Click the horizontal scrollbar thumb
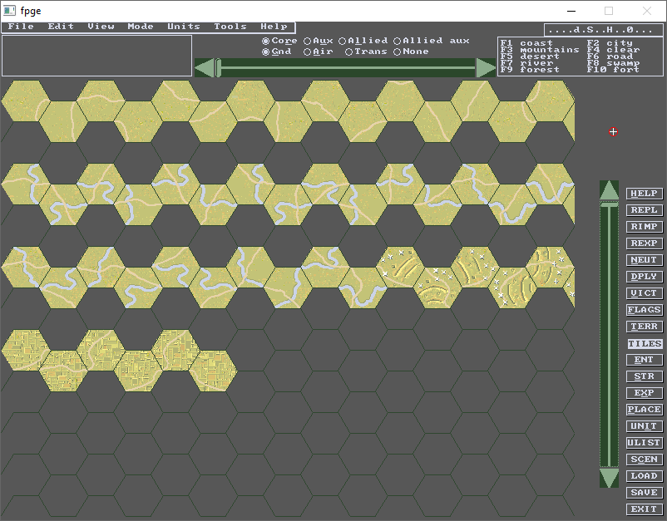667x521 pixels. coord(218,68)
